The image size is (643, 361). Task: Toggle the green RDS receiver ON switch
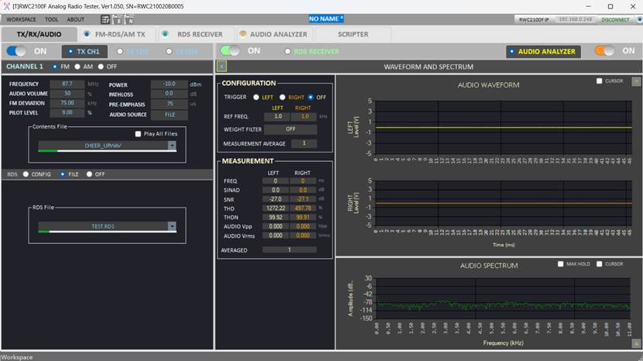(x=229, y=51)
